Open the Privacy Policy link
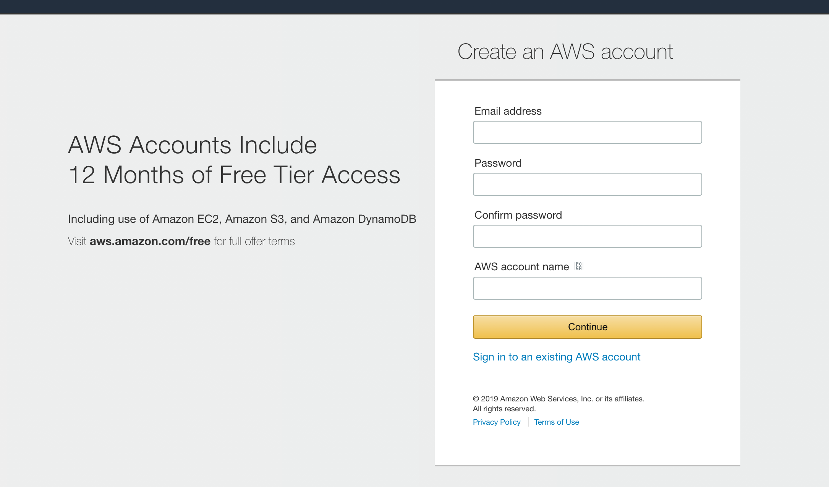829x487 pixels. 496,422
